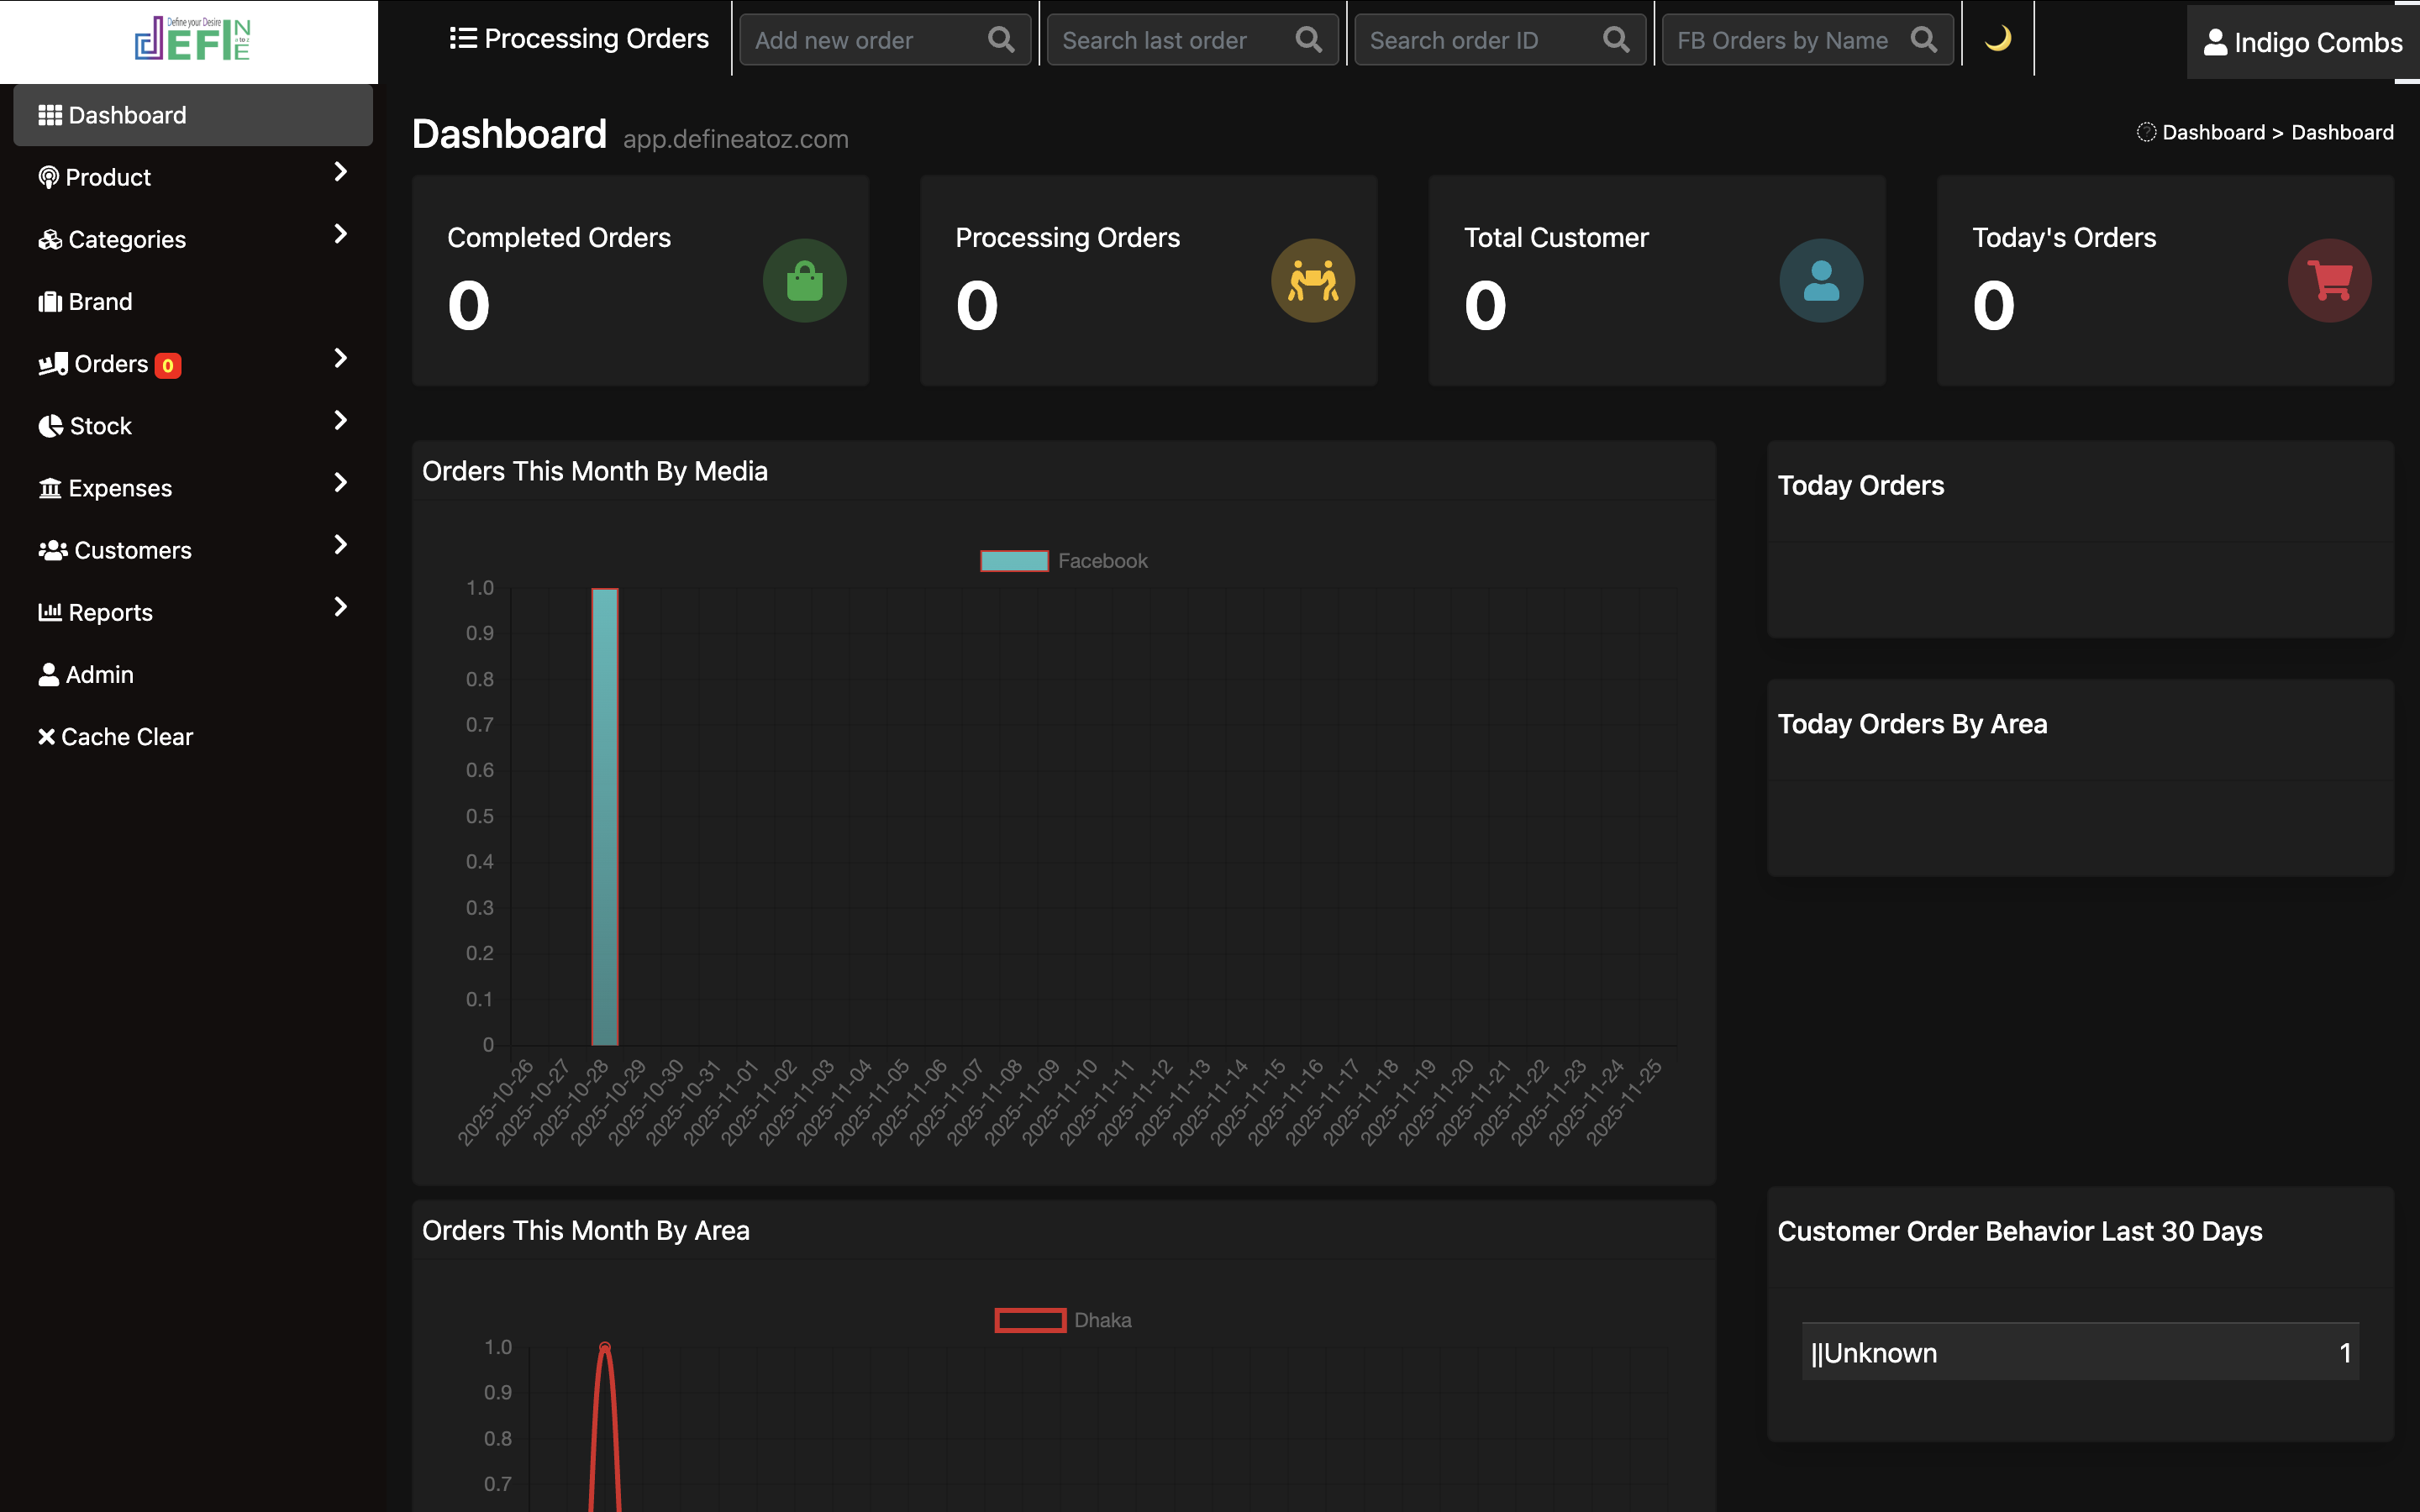Viewport: 2420px width, 1512px height.
Task: Toggle dark mode with the moon icon
Action: pos(1997,39)
